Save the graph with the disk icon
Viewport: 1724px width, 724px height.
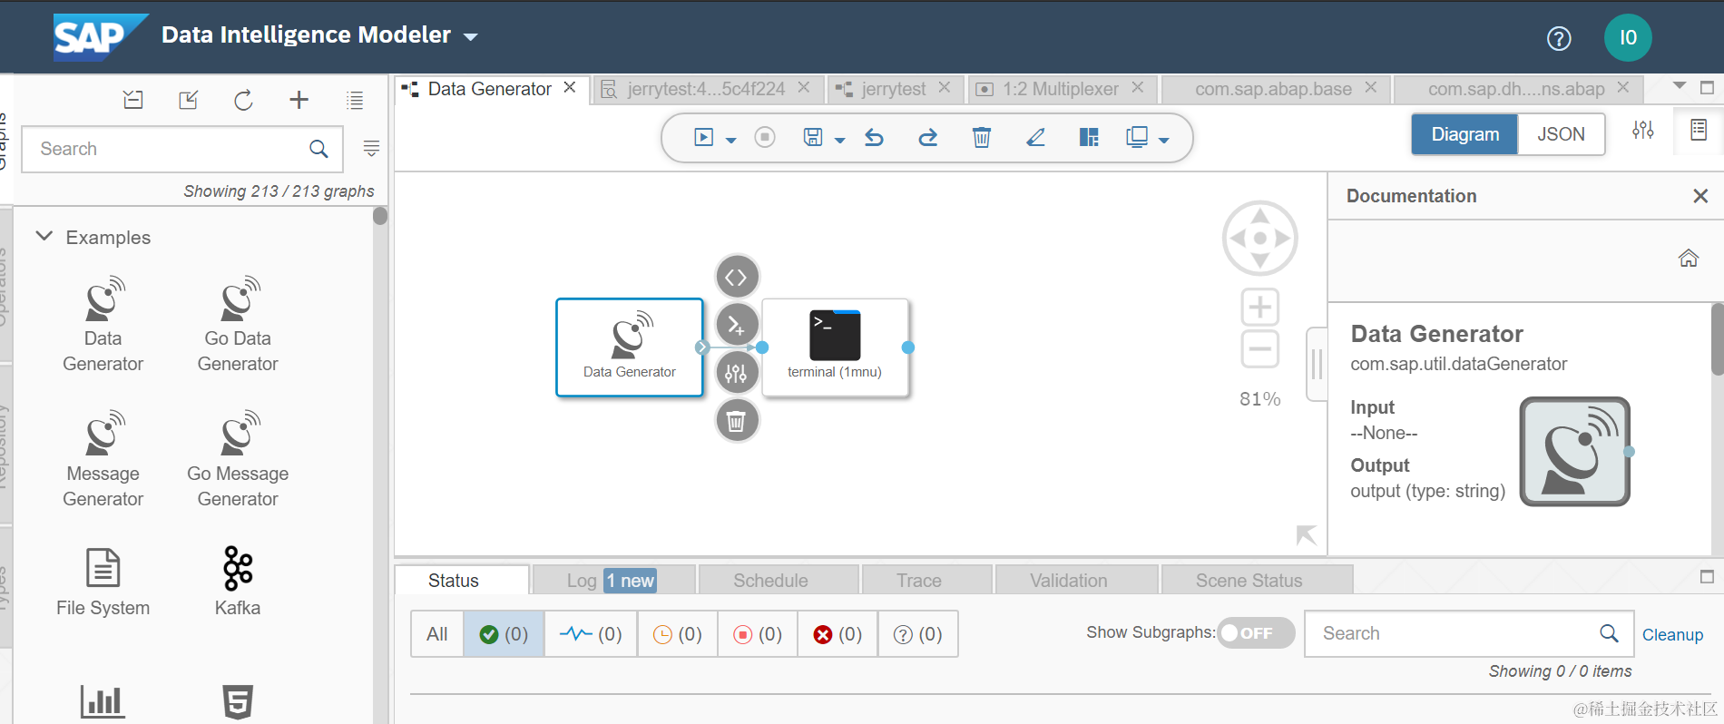tap(813, 137)
